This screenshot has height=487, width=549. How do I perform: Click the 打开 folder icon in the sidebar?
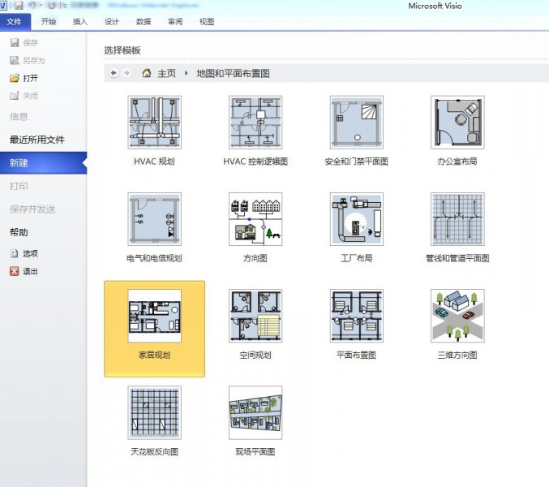[x=14, y=79]
